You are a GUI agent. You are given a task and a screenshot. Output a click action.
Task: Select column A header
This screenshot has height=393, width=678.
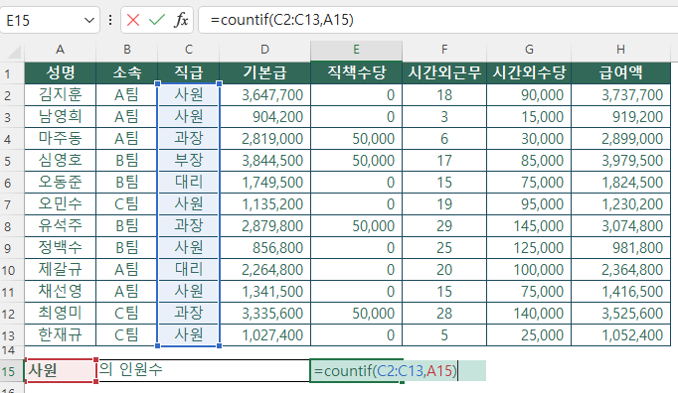tap(60, 50)
